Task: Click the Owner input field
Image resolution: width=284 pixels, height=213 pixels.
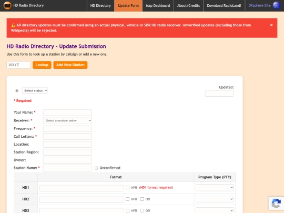Action: [67, 160]
